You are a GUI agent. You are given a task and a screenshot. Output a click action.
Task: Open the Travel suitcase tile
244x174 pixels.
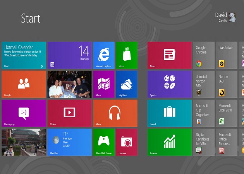169,113
